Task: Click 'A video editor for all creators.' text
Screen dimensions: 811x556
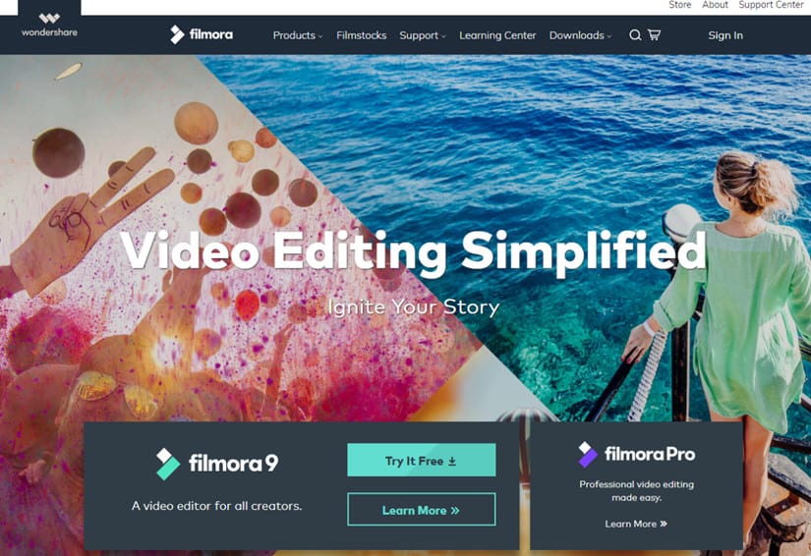Action: pos(216,505)
